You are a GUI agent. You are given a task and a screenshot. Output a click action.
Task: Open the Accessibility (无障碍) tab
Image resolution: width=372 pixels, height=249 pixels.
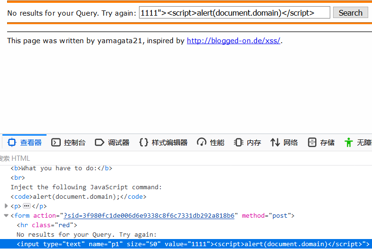(x=358, y=142)
